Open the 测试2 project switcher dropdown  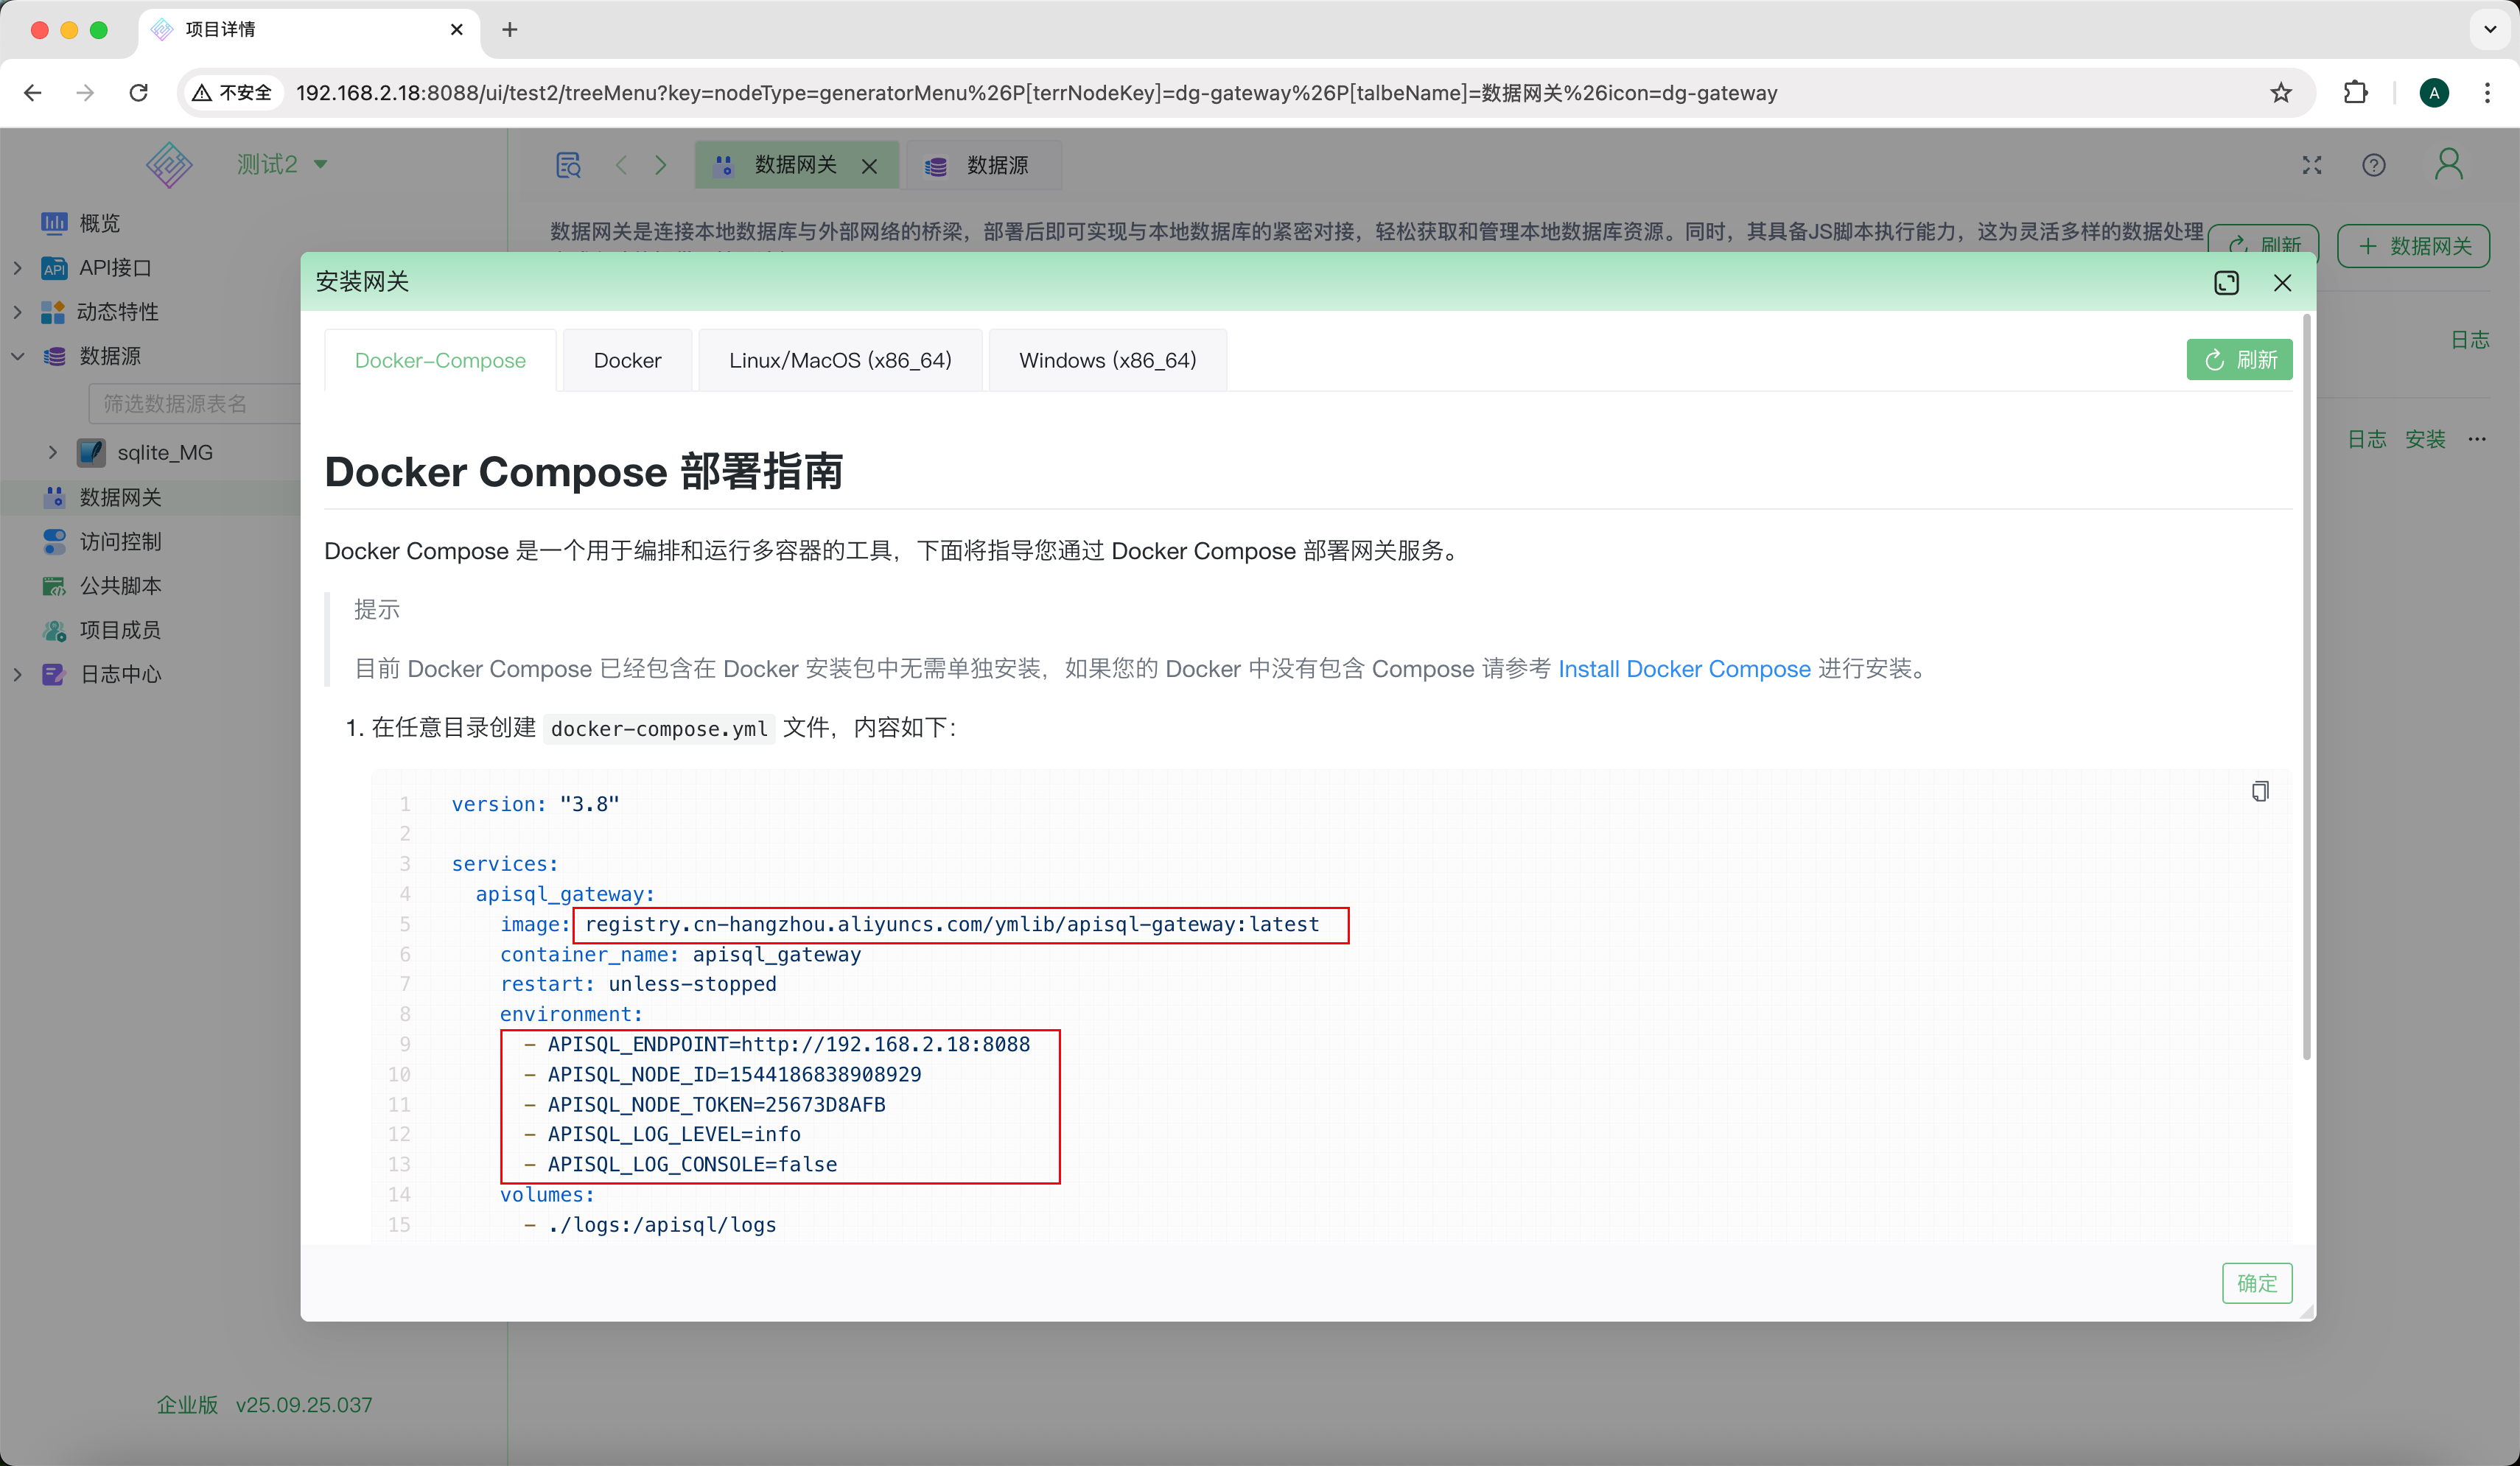(x=284, y=164)
